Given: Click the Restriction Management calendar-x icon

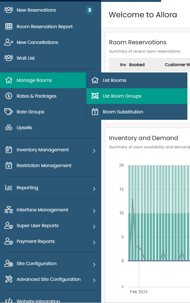Looking at the screenshot, I should coord(9,166).
